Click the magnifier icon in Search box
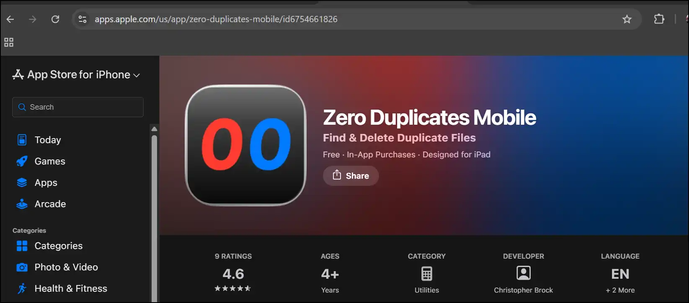Viewport: 689px width, 303px height. pyautogui.click(x=22, y=107)
